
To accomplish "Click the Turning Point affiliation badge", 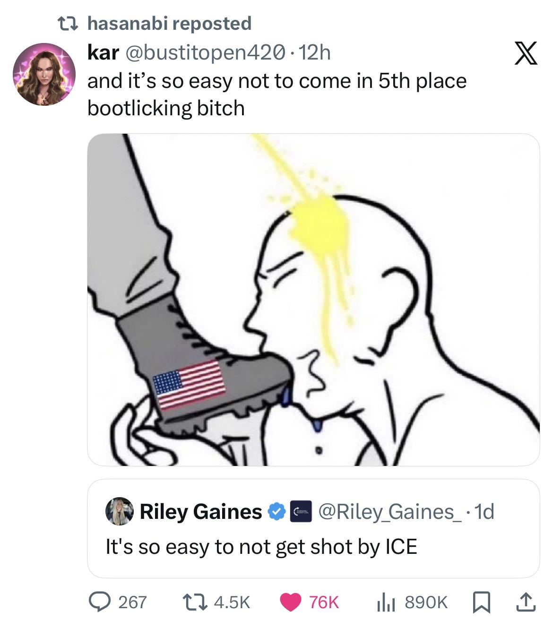I will [300, 511].
